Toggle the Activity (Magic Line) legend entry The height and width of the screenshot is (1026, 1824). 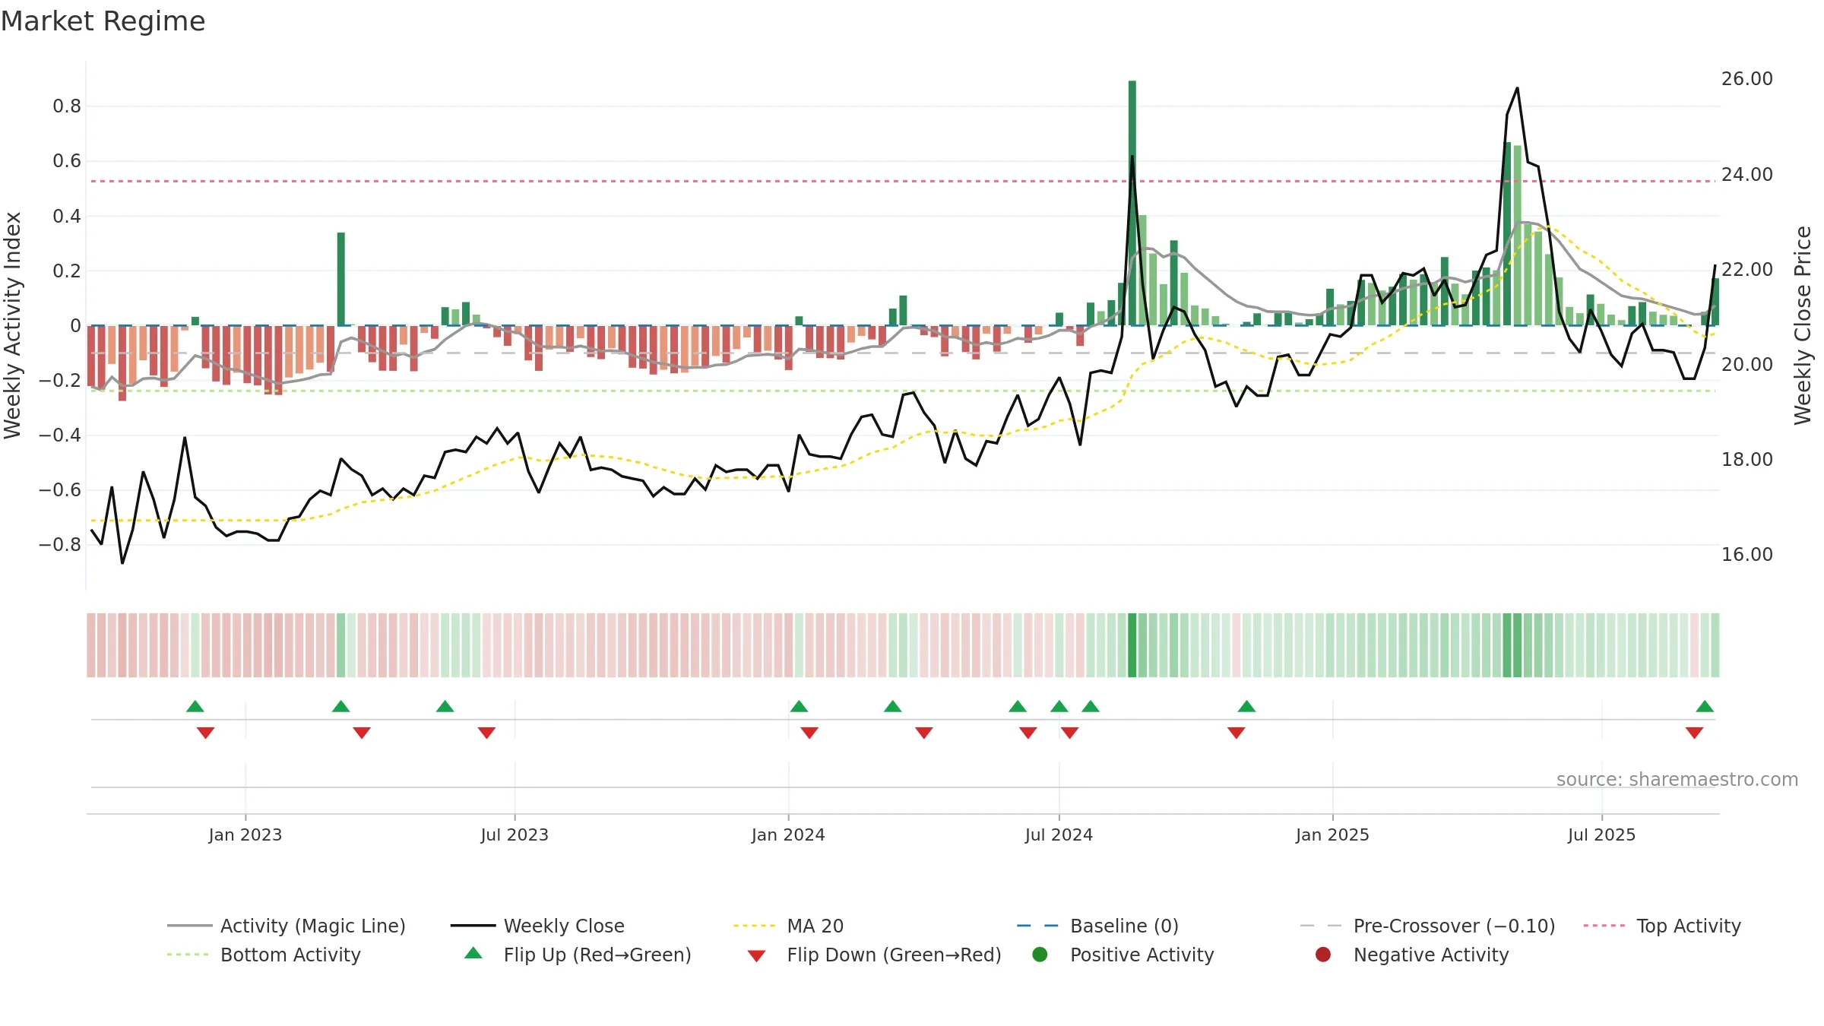[287, 926]
